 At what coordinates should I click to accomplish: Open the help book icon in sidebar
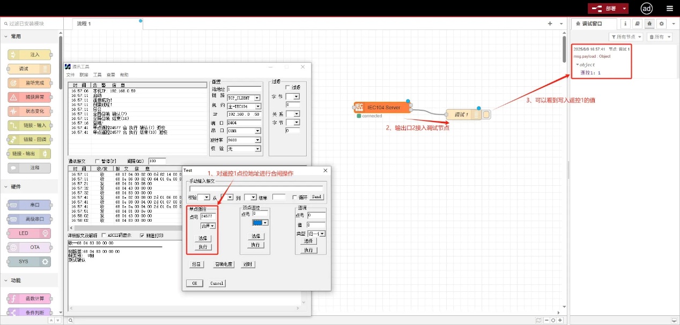coord(637,24)
